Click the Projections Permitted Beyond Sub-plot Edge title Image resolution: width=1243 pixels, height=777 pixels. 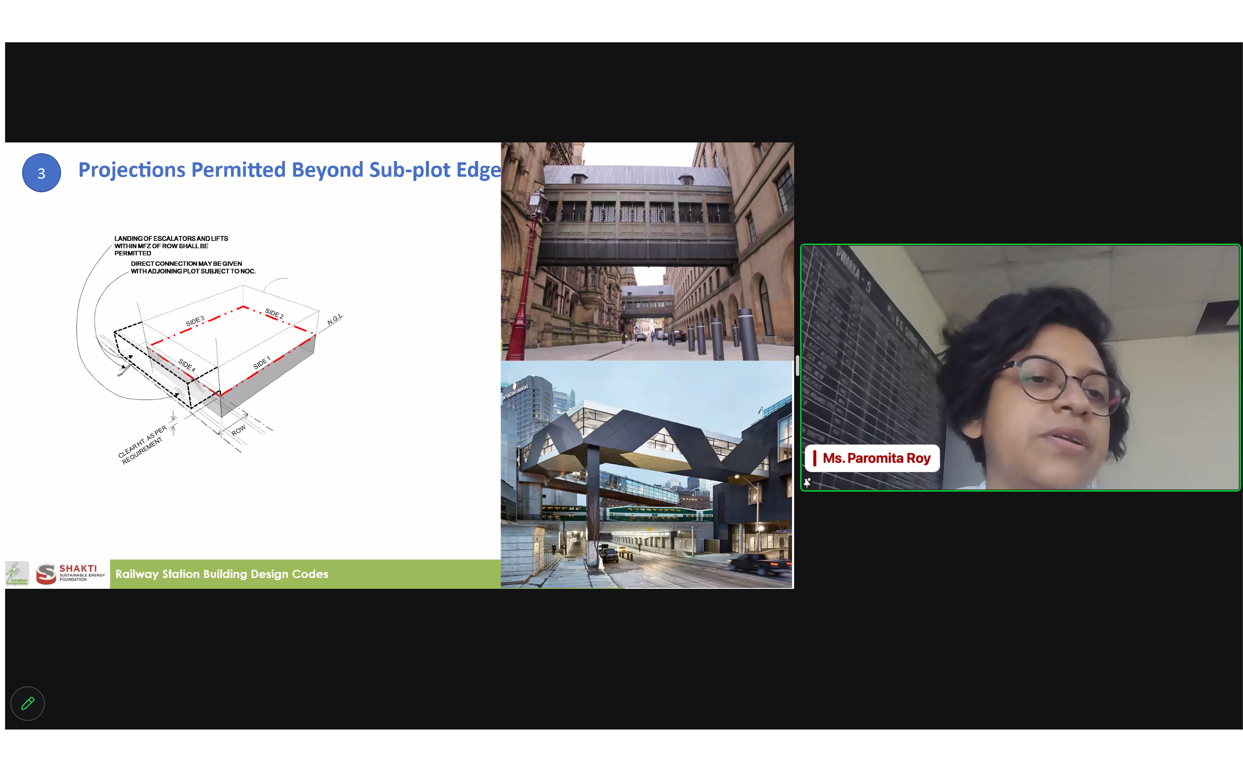tap(289, 170)
